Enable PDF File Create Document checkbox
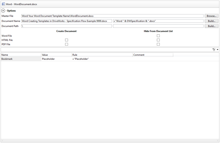The height and width of the screenshot is (143, 220). pos(66,44)
